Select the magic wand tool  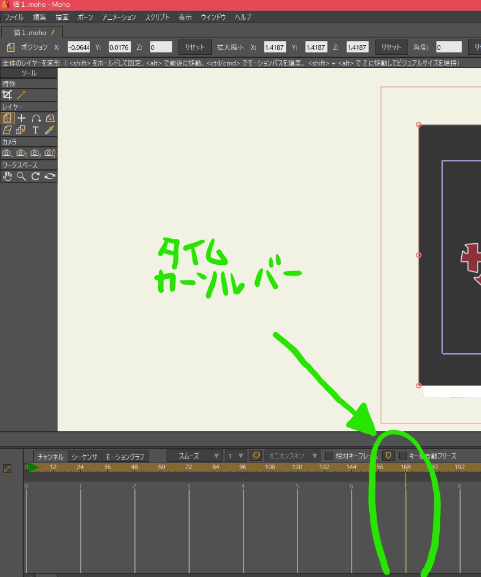coord(21,95)
